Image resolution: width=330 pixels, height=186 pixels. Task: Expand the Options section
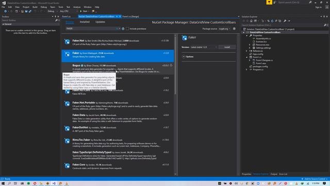click(184, 56)
